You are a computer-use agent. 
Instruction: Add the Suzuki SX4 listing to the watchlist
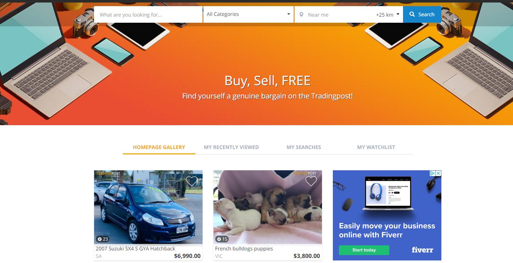[x=191, y=181]
